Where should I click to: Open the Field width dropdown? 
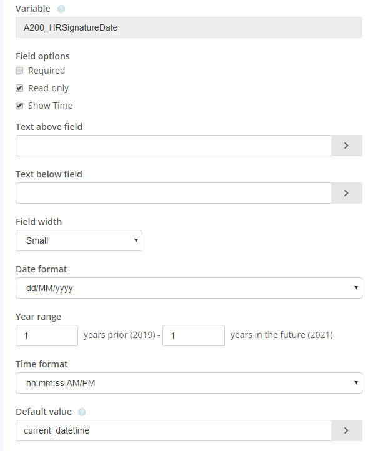coord(79,240)
